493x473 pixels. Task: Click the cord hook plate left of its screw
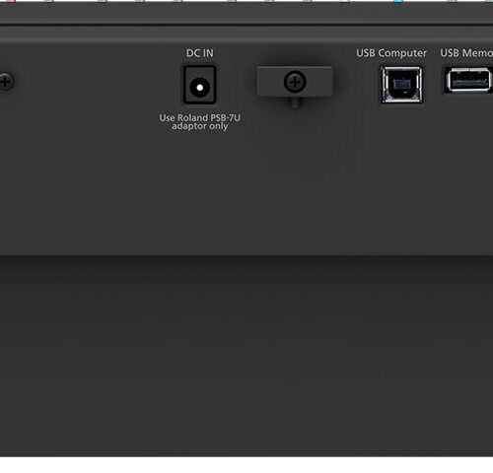(x=270, y=82)
